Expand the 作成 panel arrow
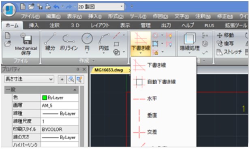The width and height of the screenshot is (250, 149). (94, 61)
